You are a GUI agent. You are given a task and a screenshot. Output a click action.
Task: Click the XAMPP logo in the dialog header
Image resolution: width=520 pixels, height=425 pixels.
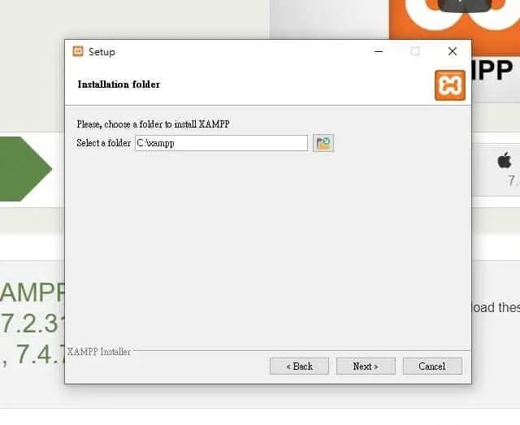coord(450,85)
